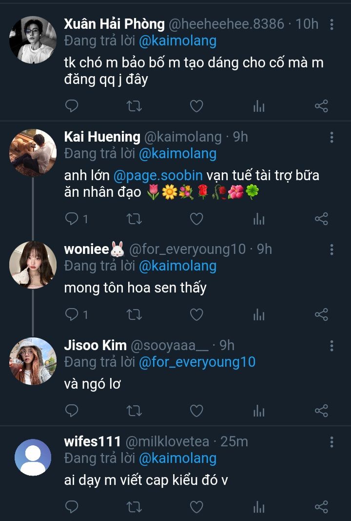This screenshot has height=521, width=351.
Task: Open the three-dot menu on Kai Huening's tweet
Action: pos(331,137)
